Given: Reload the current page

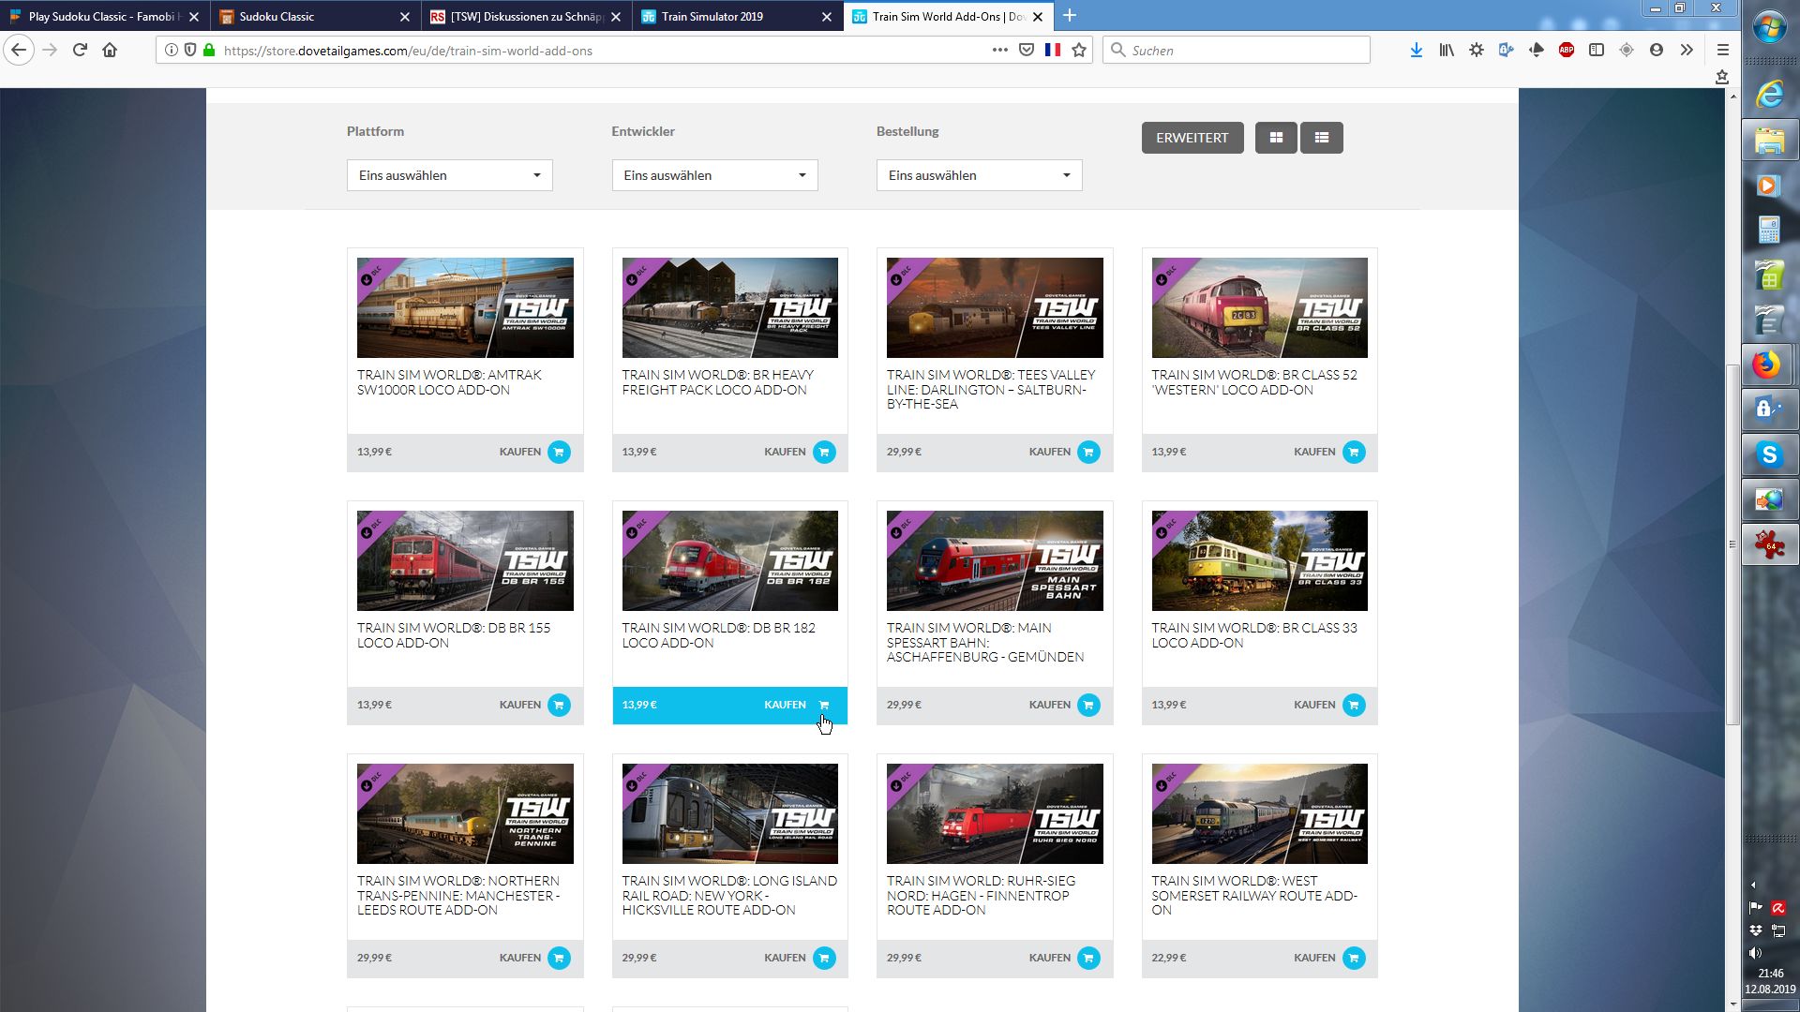Looking at the screenshot, I should (x=80, y=51).
